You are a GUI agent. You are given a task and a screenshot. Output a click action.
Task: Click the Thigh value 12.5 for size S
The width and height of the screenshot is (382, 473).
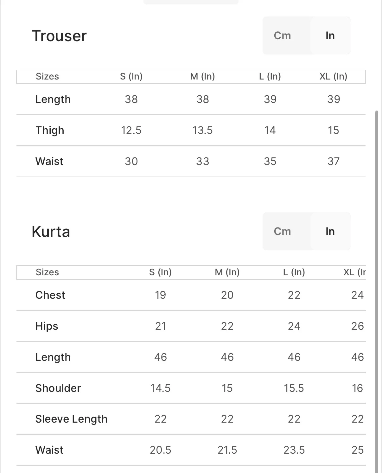click(131, 130)
